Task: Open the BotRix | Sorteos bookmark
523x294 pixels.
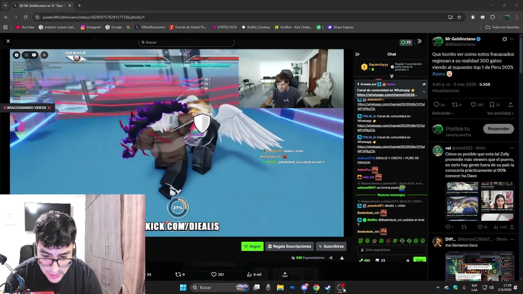Action: [256, 27]
